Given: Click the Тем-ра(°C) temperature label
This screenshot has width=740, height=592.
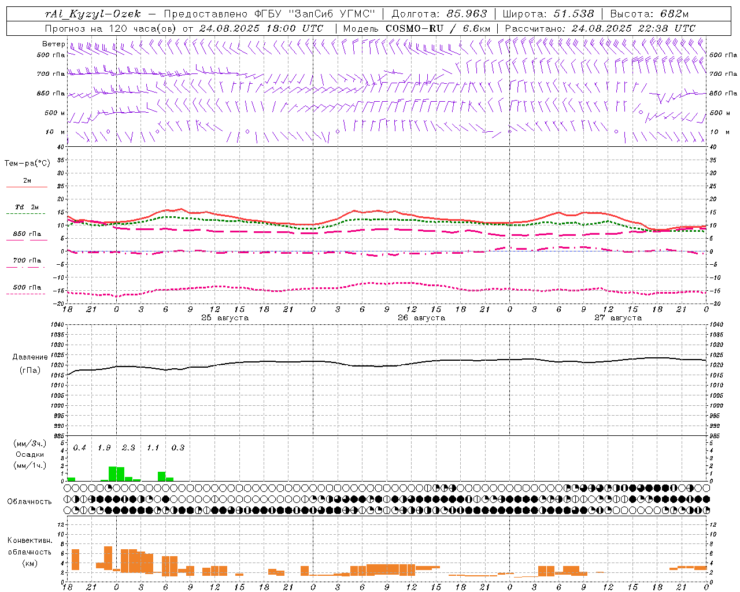Looking at the screenshot, I should pyautogui.click(x=27, y=164).
